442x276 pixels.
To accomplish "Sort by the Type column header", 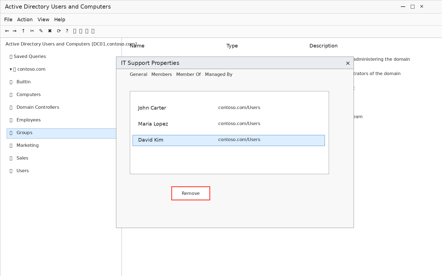I will [x=232, y=46].
